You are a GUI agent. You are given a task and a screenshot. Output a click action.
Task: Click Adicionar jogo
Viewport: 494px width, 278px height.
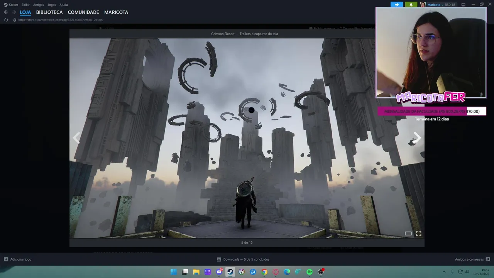click(x=21, y=259)
